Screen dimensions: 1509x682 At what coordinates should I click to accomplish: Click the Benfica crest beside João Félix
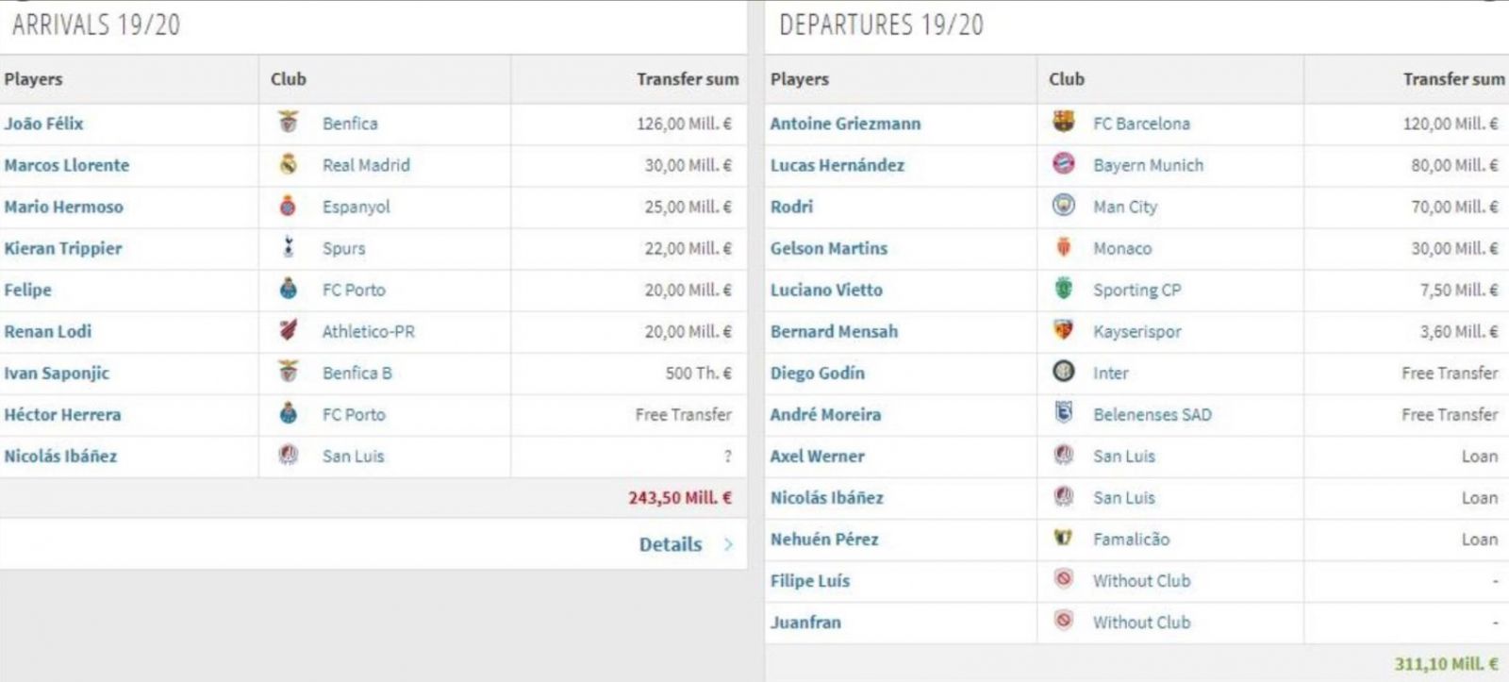(289, 123)
